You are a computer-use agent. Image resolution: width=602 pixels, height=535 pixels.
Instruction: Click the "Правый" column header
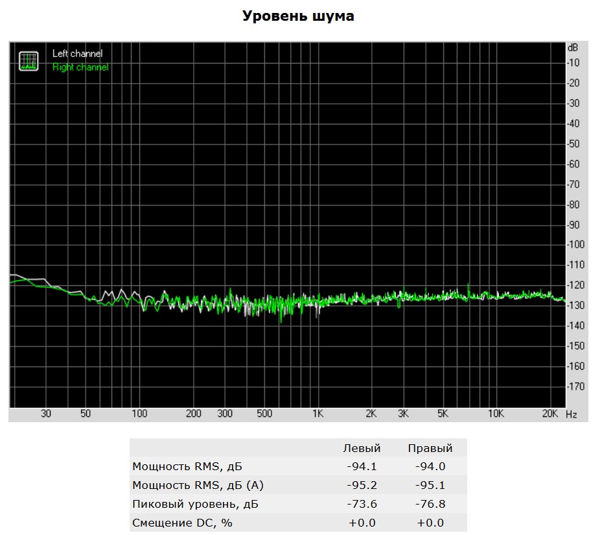point(430,448)
